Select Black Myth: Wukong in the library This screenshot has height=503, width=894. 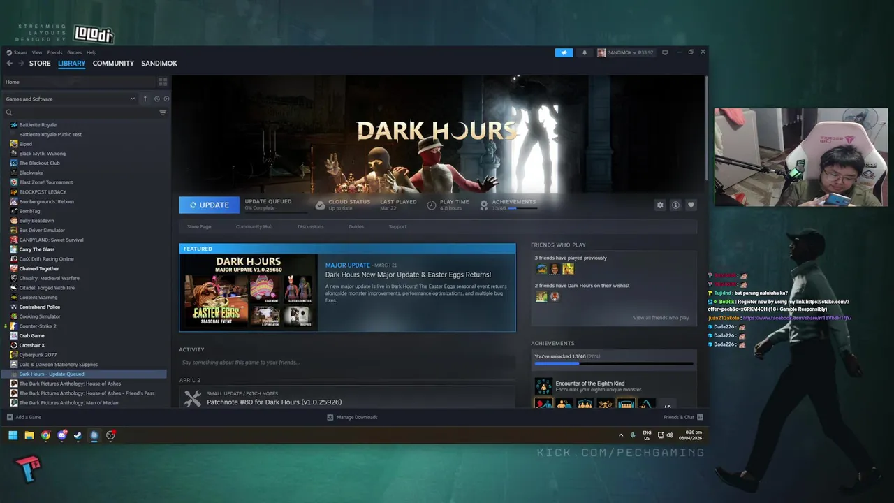42,154
